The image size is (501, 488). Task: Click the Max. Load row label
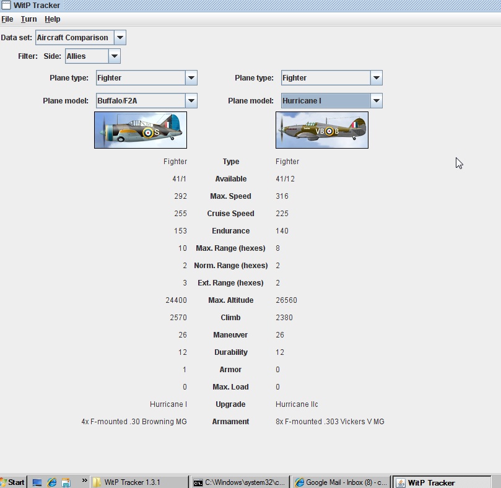231,387
